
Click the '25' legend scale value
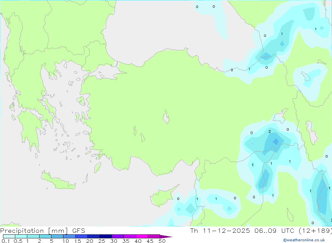coord(102,241)
